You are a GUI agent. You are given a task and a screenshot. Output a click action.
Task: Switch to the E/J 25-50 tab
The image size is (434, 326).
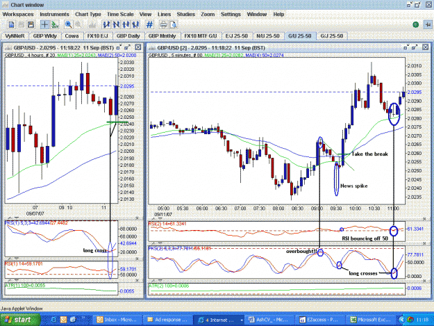point(236,36)
